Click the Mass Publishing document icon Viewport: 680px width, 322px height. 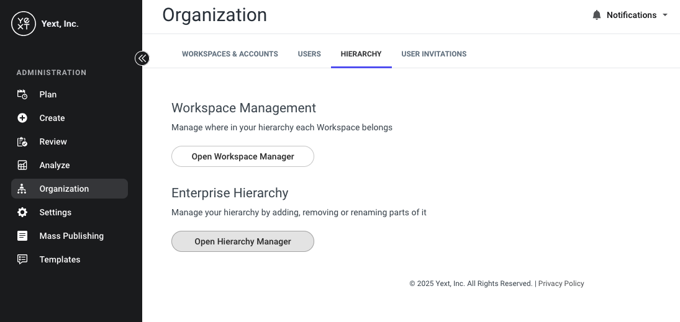click(22, 236)
